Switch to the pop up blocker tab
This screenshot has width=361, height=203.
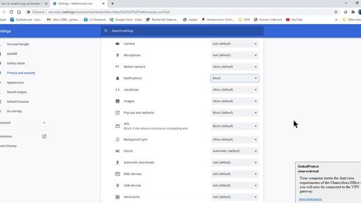pyautogui.click(x=21, y=4)
